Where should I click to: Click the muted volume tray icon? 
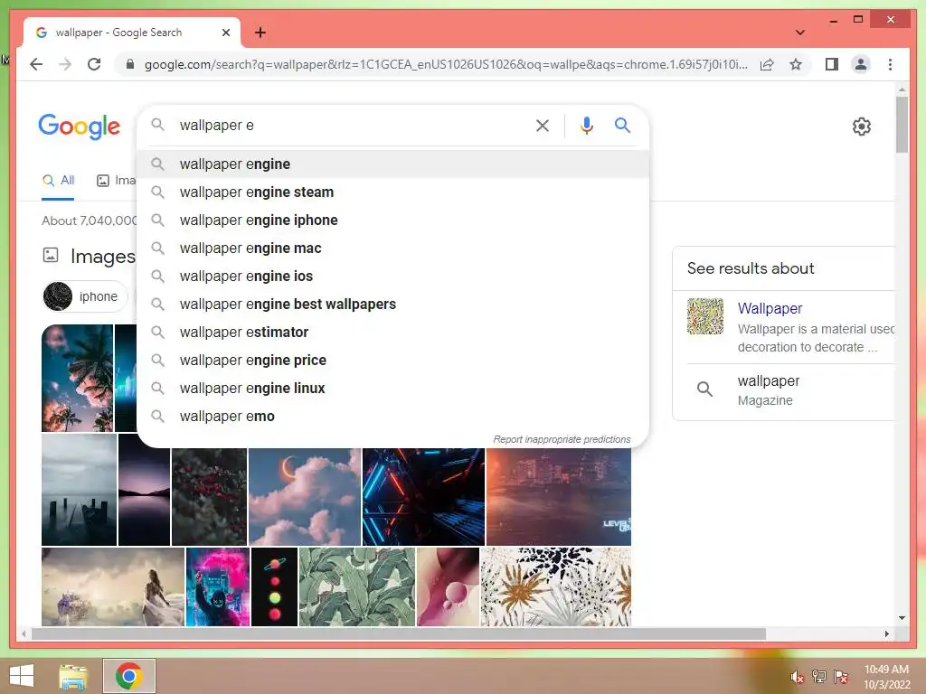click(x=798, y=677)
